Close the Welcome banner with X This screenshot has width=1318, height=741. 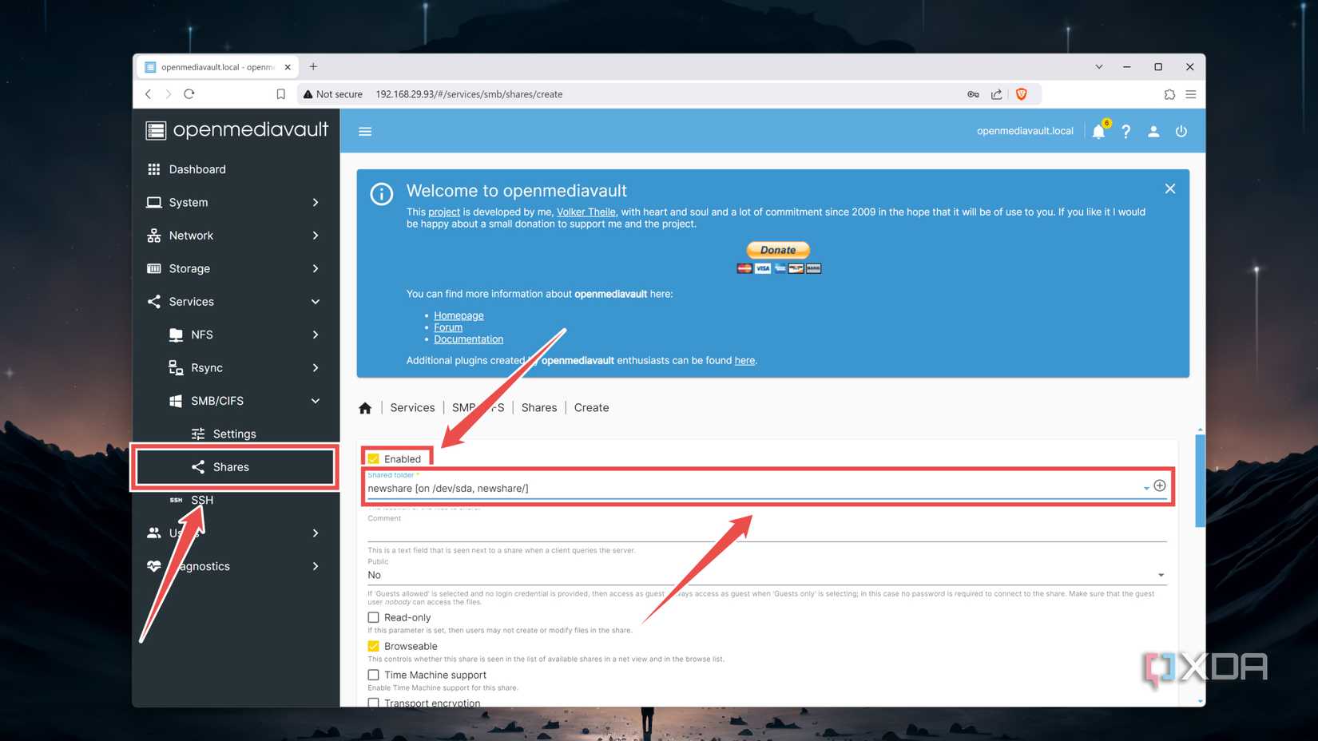tap(1170, 189)
